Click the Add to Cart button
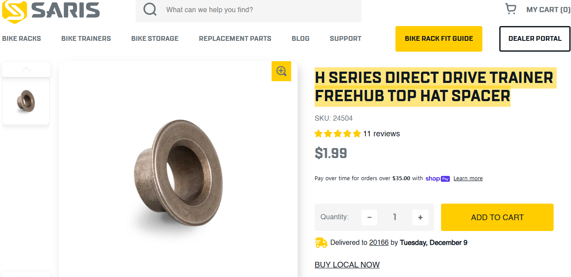 [497, 218]
